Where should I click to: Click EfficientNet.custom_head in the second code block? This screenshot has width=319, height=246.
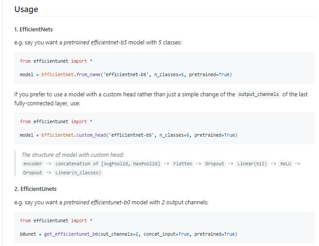74,135
